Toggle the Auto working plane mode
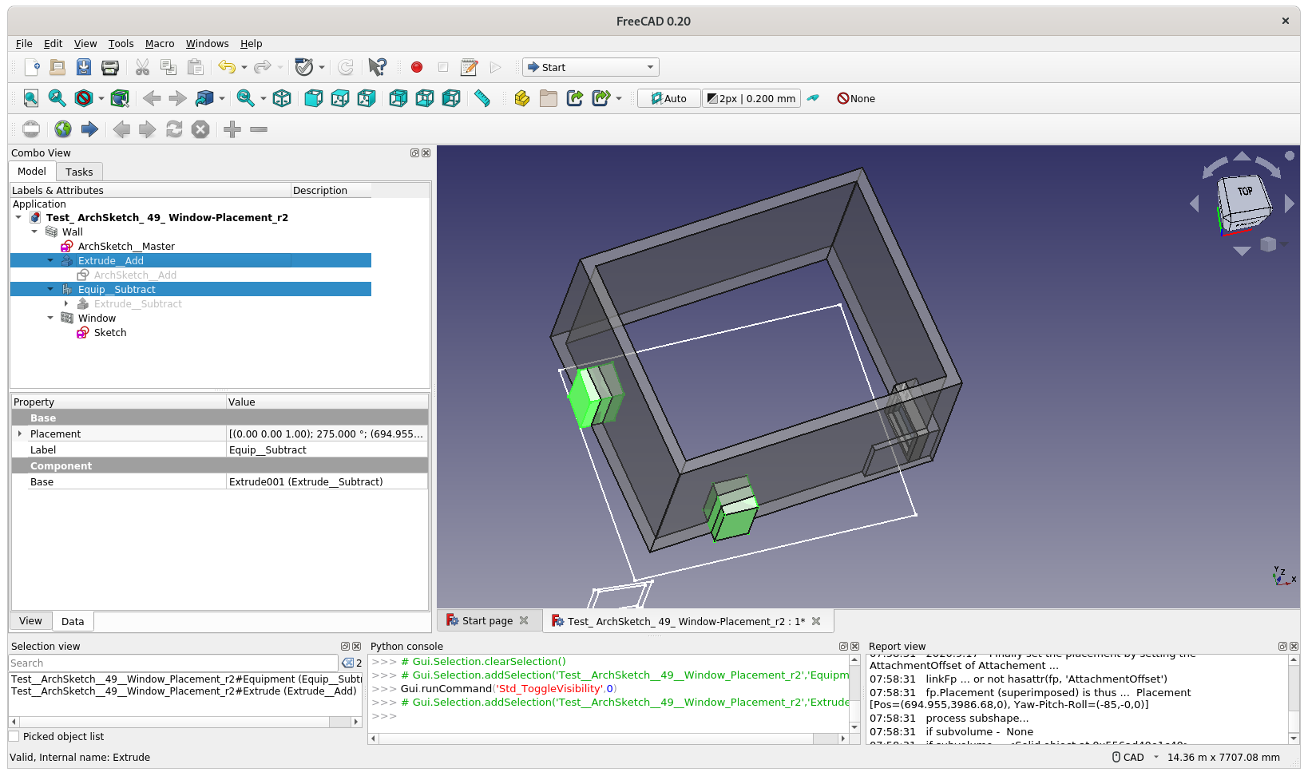 tap(668, 98)
